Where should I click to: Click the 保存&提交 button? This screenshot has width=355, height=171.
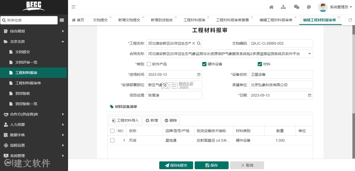pyautogui.click(x=176, y=165)
